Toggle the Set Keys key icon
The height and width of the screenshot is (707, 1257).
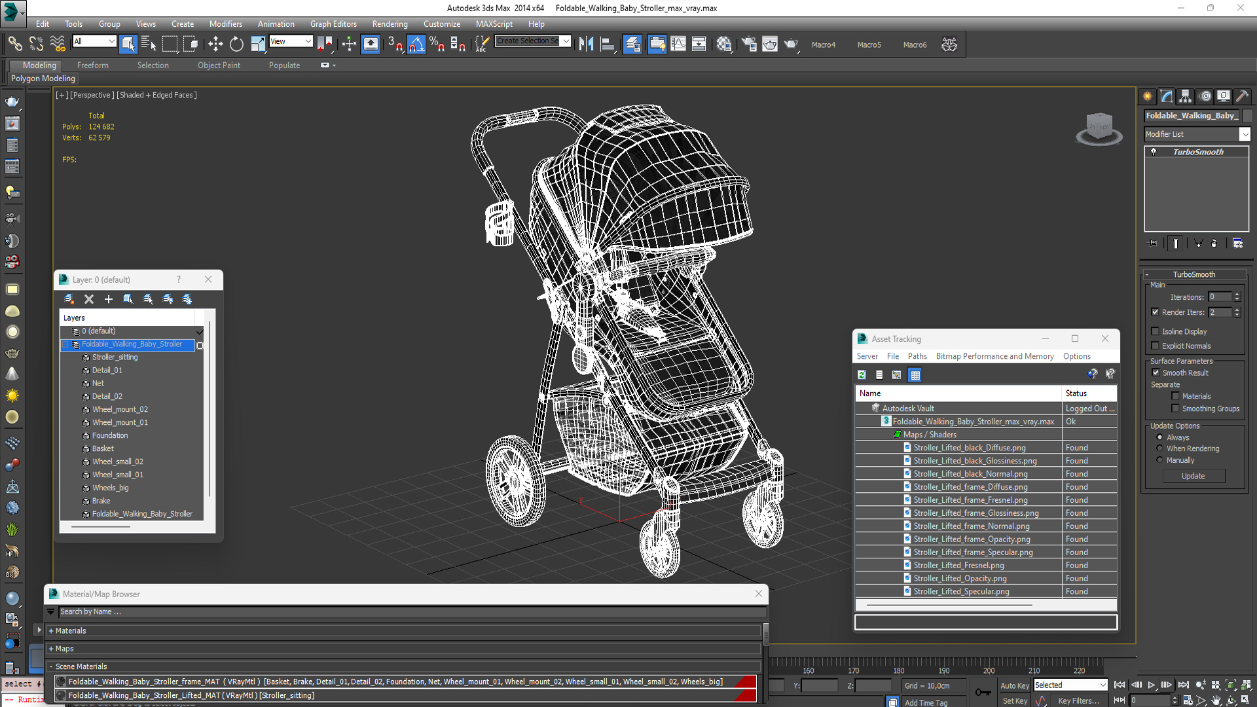983,692
